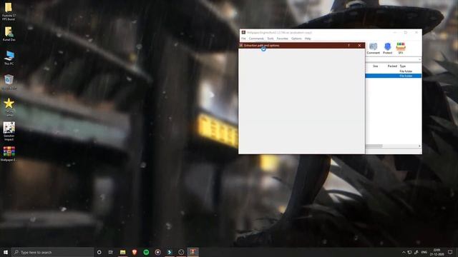Click the help question mark in extraction dialog

[x=349, y=46]
